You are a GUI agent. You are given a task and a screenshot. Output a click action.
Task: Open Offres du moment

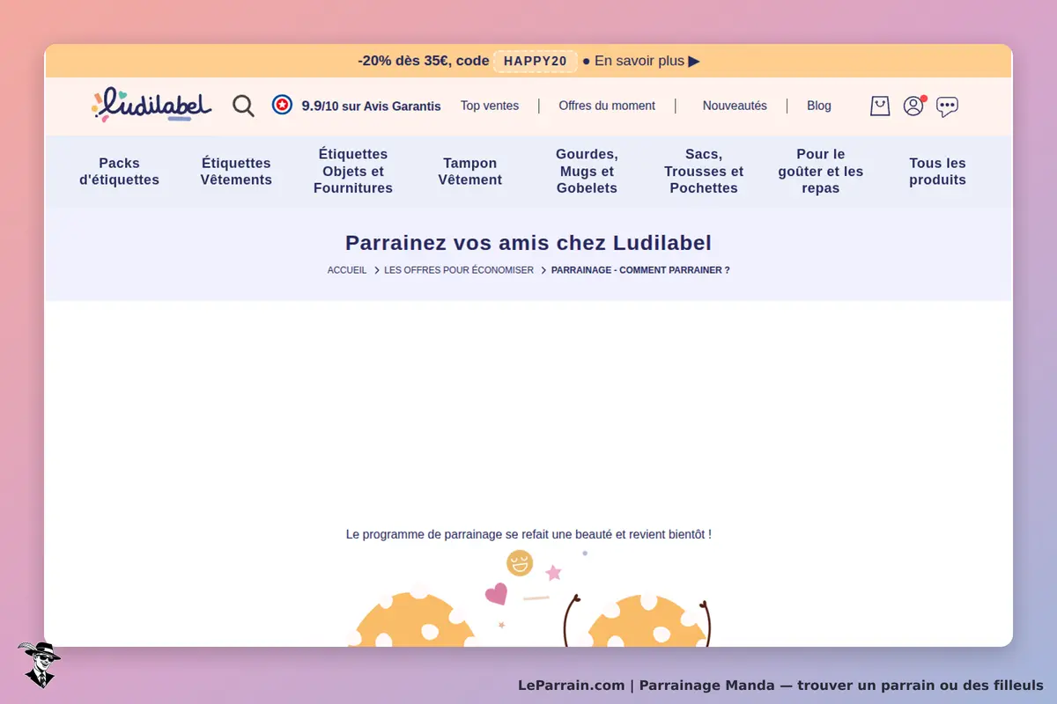click(607, 106)
